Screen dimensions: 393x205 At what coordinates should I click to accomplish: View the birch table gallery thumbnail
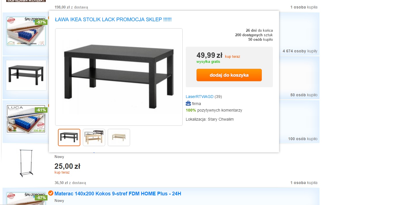[x=119, y=137]
